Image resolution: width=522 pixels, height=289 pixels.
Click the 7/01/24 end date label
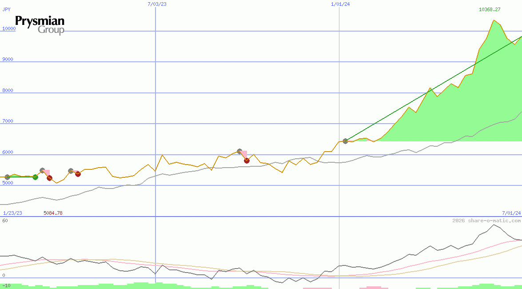coord(511,213)
